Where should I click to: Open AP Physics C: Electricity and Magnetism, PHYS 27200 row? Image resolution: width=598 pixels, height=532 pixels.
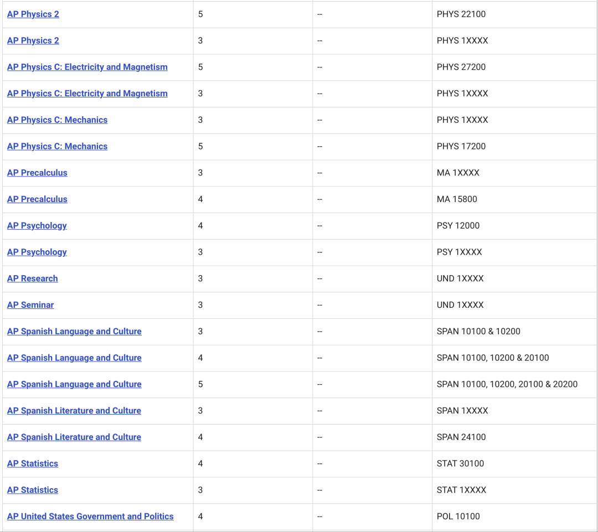(87, 67)
